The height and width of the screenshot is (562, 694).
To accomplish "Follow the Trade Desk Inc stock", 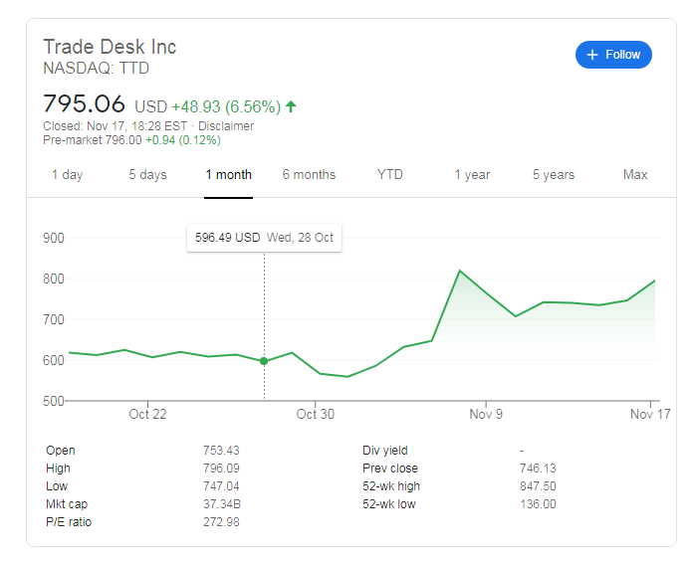I will pos(613,55).
